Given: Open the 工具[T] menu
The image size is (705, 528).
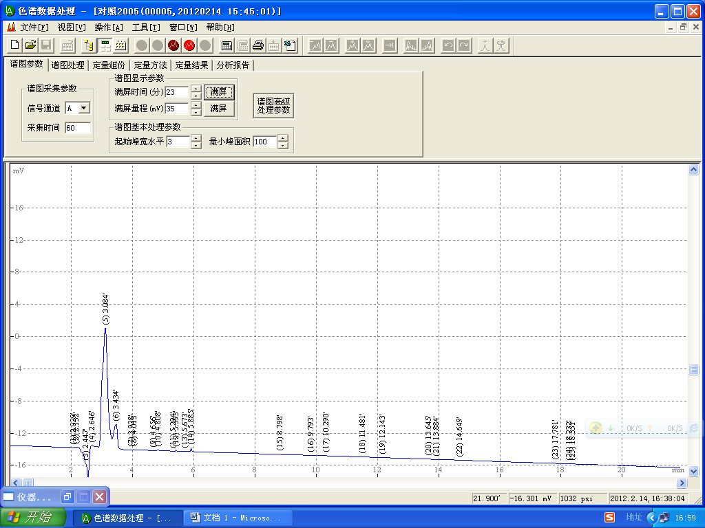Looking at the screenshot, I should [146, 27].
